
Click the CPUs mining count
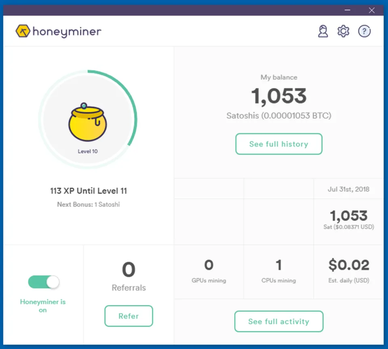(x=278, y=265)
